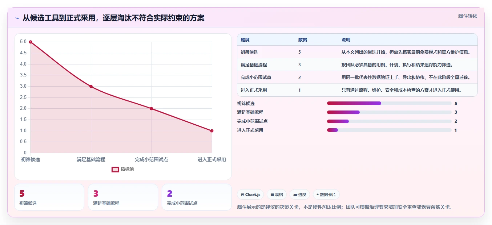Click the 进入正式采用 cell in the table

click(254, 90)
